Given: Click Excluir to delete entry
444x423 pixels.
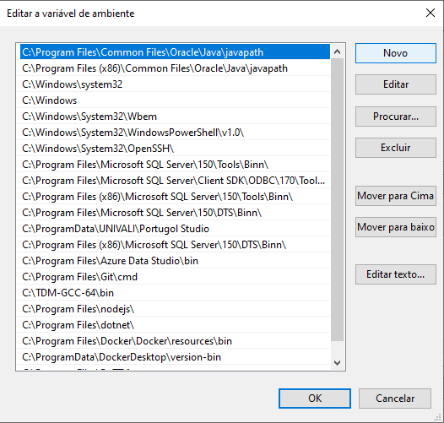Looking at the screenshot, I should [396, 148].
